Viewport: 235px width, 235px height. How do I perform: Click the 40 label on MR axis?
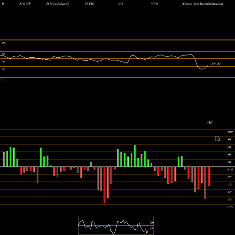(x=229, y=155)
